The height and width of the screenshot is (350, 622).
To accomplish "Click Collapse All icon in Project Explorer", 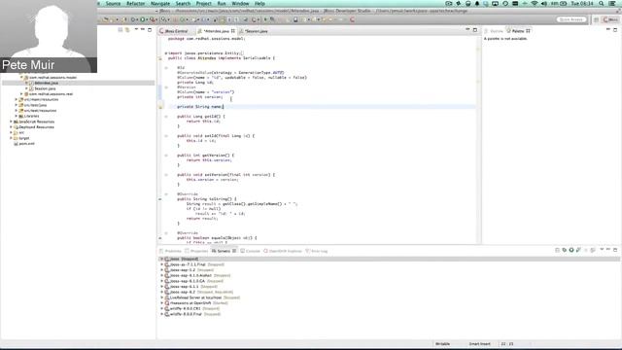I will click(121, 30).
